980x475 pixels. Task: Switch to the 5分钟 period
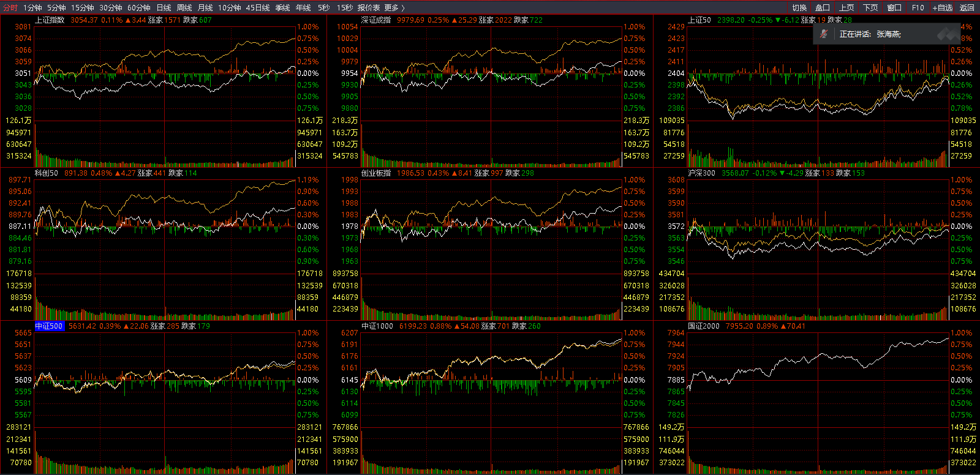point(56,7)
